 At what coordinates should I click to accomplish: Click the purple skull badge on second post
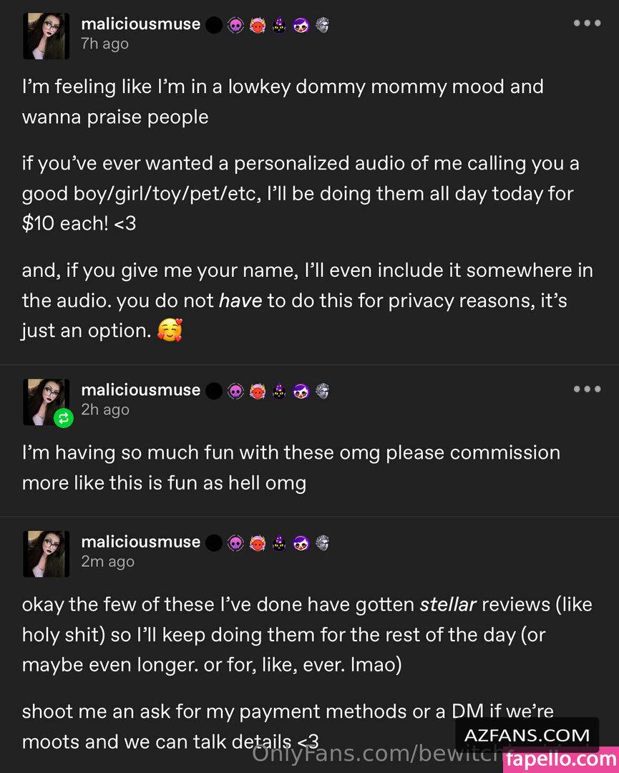point(235,391)
